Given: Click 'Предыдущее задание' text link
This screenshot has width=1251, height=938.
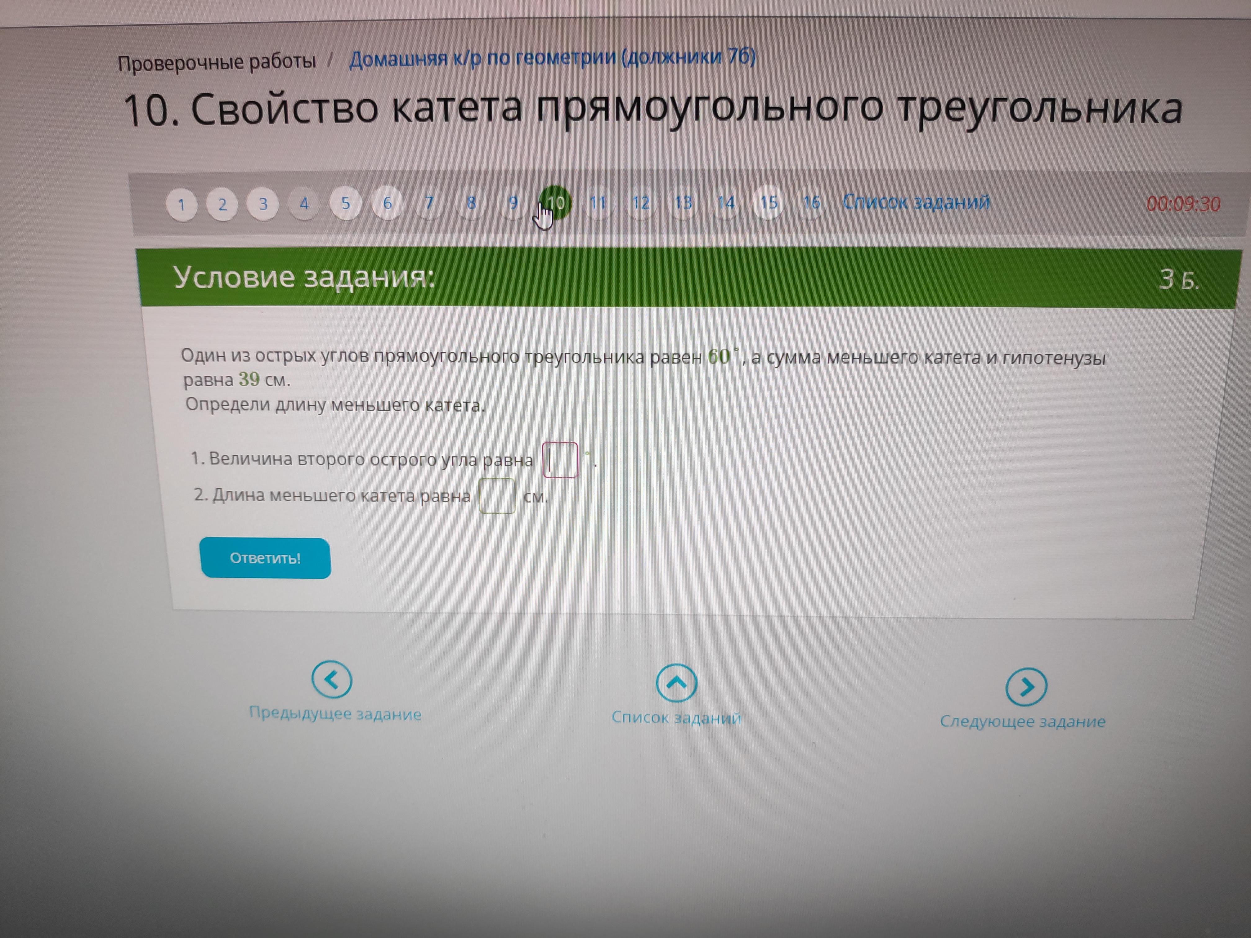Looking at the screenshot, I should click(335, 713).
